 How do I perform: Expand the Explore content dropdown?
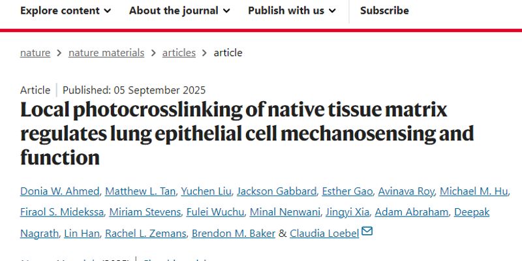[65, 10]
